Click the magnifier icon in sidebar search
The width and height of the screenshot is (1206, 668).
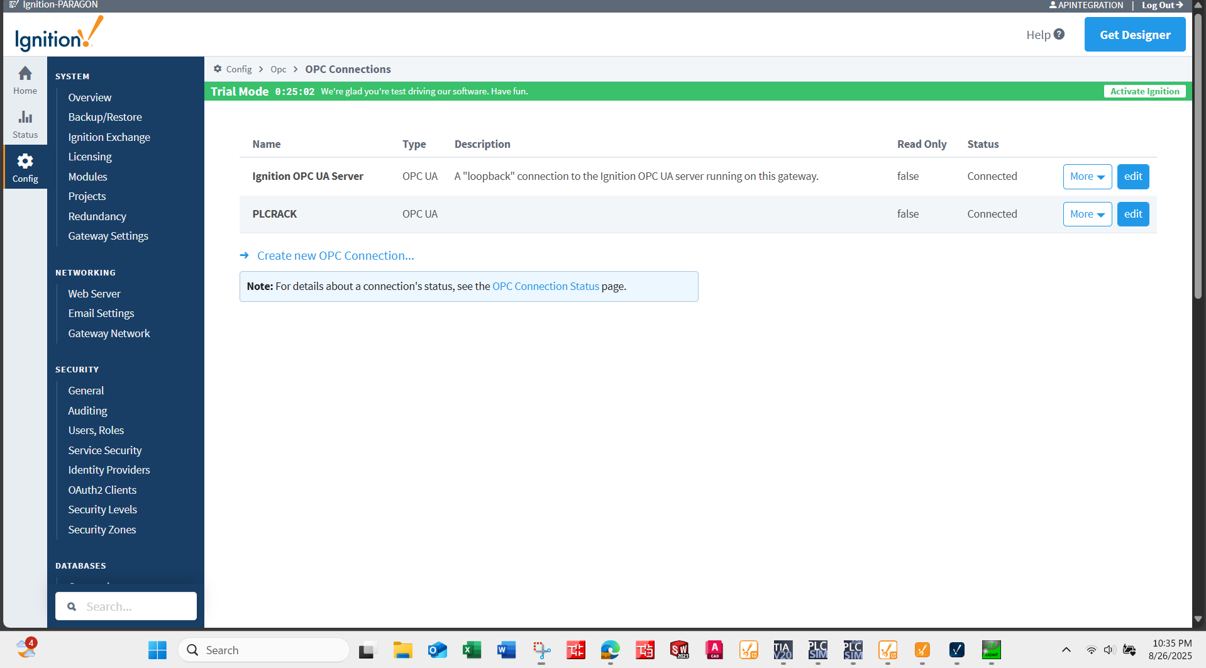72,606
